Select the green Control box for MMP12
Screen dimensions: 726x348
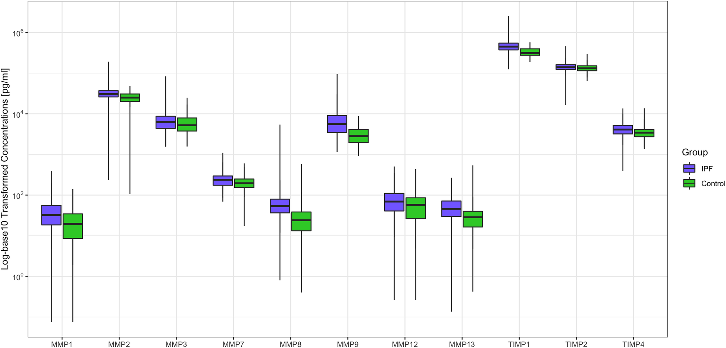[x=416, y=208]
